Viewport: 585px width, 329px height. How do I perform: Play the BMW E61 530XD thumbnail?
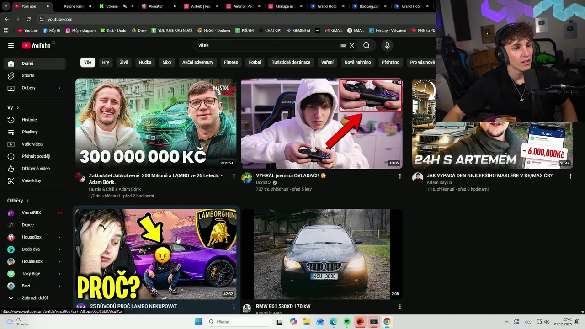point(322,254)
